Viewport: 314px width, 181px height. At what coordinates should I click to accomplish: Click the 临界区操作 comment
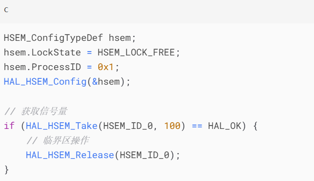pyautogui.click(x=58, y=140)
